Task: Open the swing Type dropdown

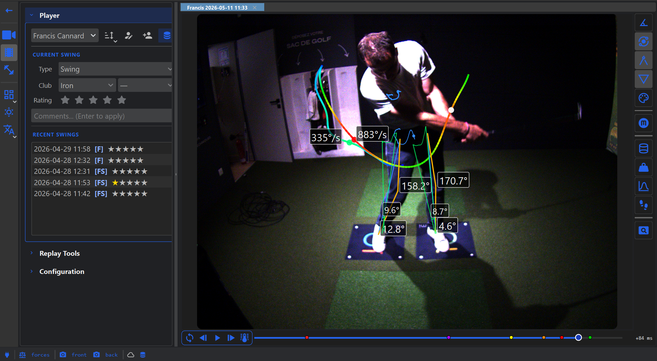Action: (115, 69)
